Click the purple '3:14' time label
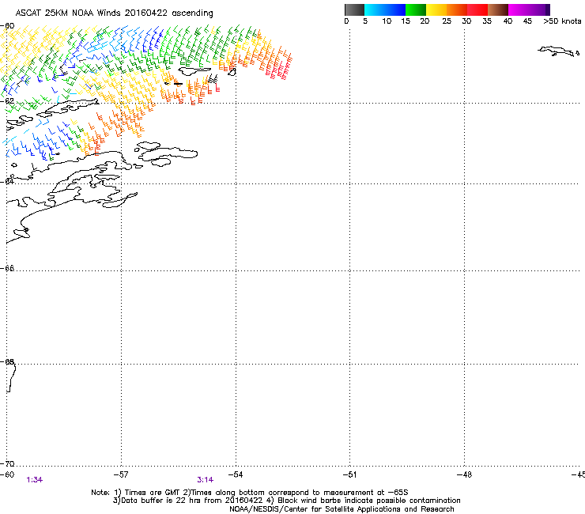The image size is (585, 514). click(x=206, y=480)
